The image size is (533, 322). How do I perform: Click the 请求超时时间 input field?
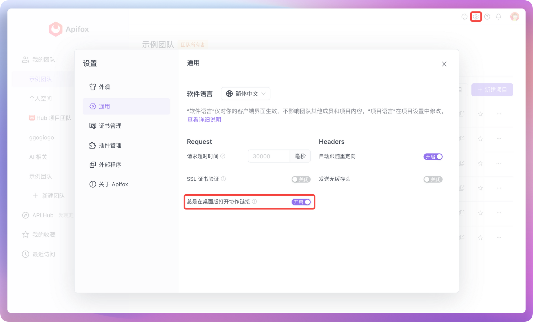pyautogui.click(x=269, y=156)
